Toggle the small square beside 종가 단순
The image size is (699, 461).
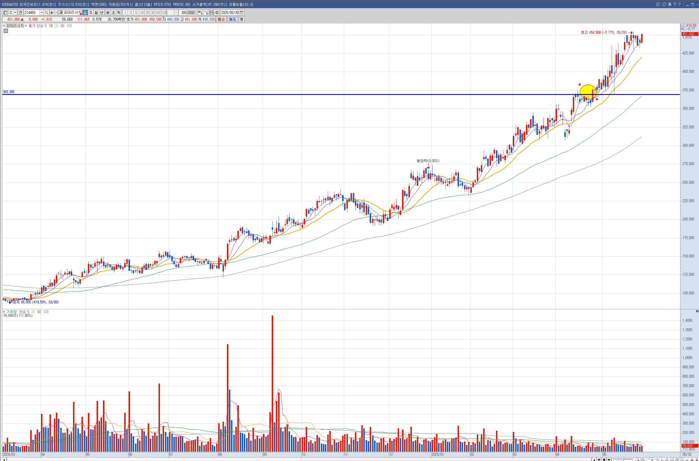[x=26, y=26]
